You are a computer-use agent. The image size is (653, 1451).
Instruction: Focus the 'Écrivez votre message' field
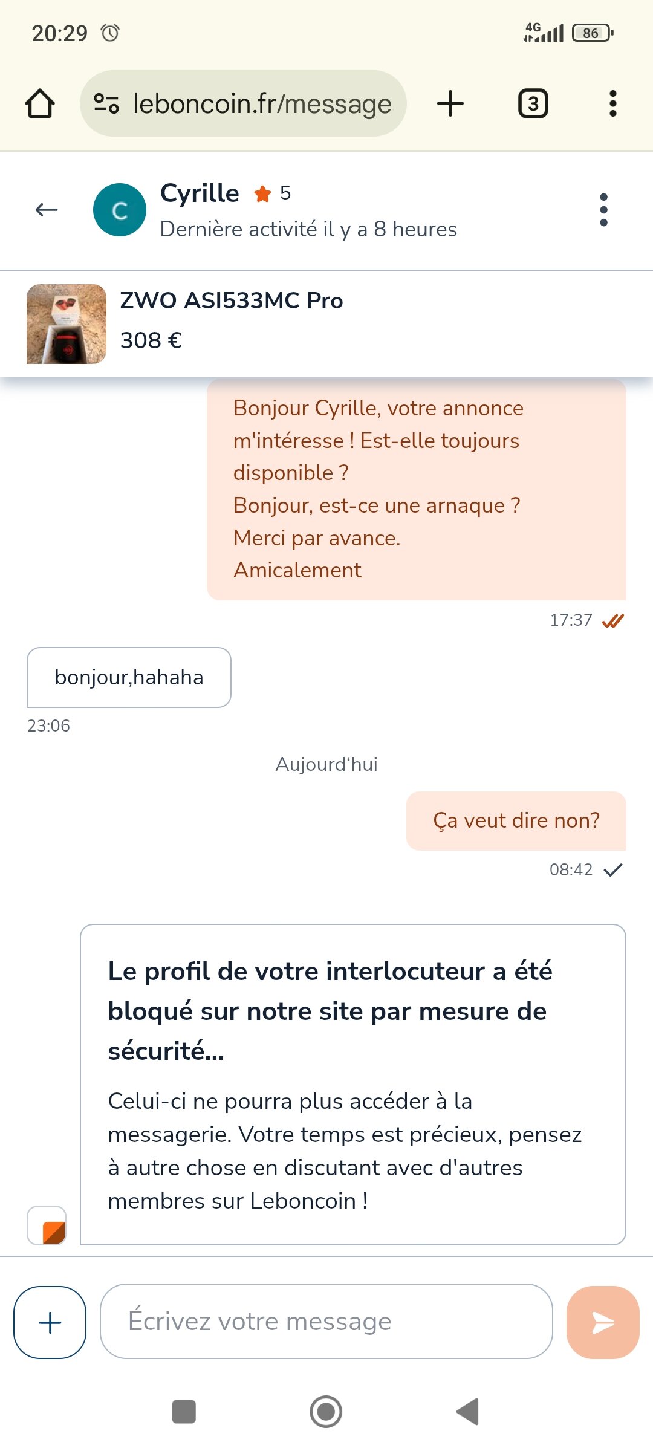coord(326,1321)
